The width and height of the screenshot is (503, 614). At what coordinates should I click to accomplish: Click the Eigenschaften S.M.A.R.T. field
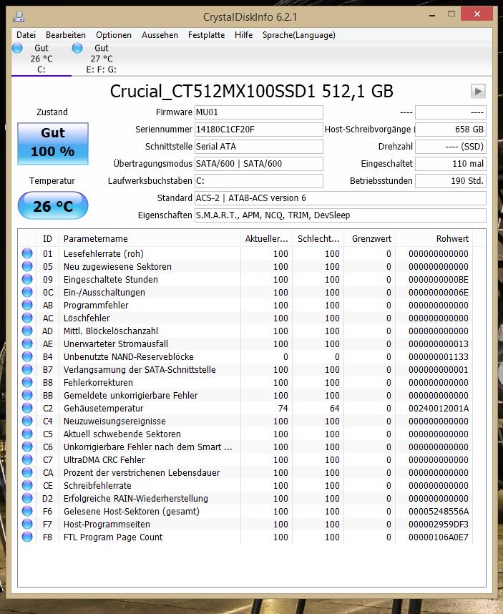(341, 215)
